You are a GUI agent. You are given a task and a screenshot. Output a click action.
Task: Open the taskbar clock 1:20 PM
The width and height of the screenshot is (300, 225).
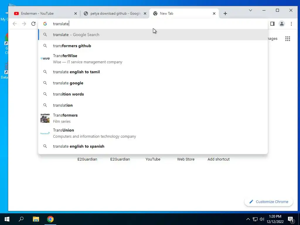click(x=275, y=219)
